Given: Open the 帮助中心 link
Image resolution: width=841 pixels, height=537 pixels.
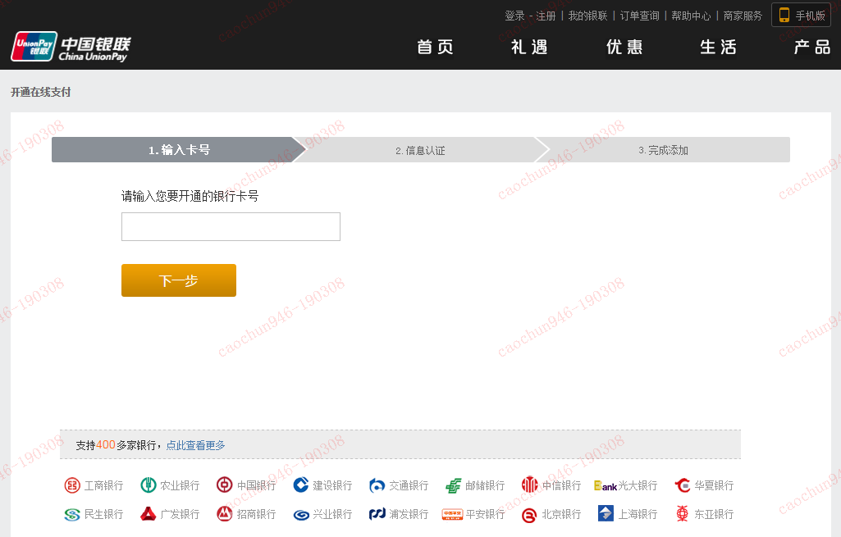Looking at the screenshot, I should (x=691, y=16).
